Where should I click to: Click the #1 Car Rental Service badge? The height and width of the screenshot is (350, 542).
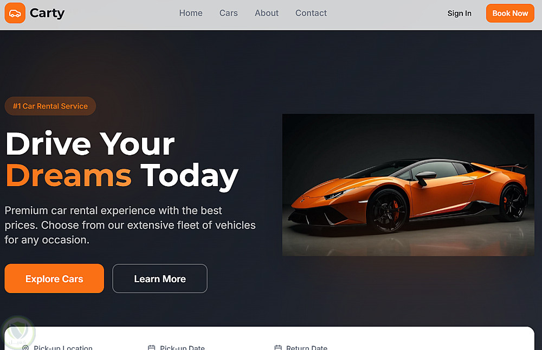[50, 106]
